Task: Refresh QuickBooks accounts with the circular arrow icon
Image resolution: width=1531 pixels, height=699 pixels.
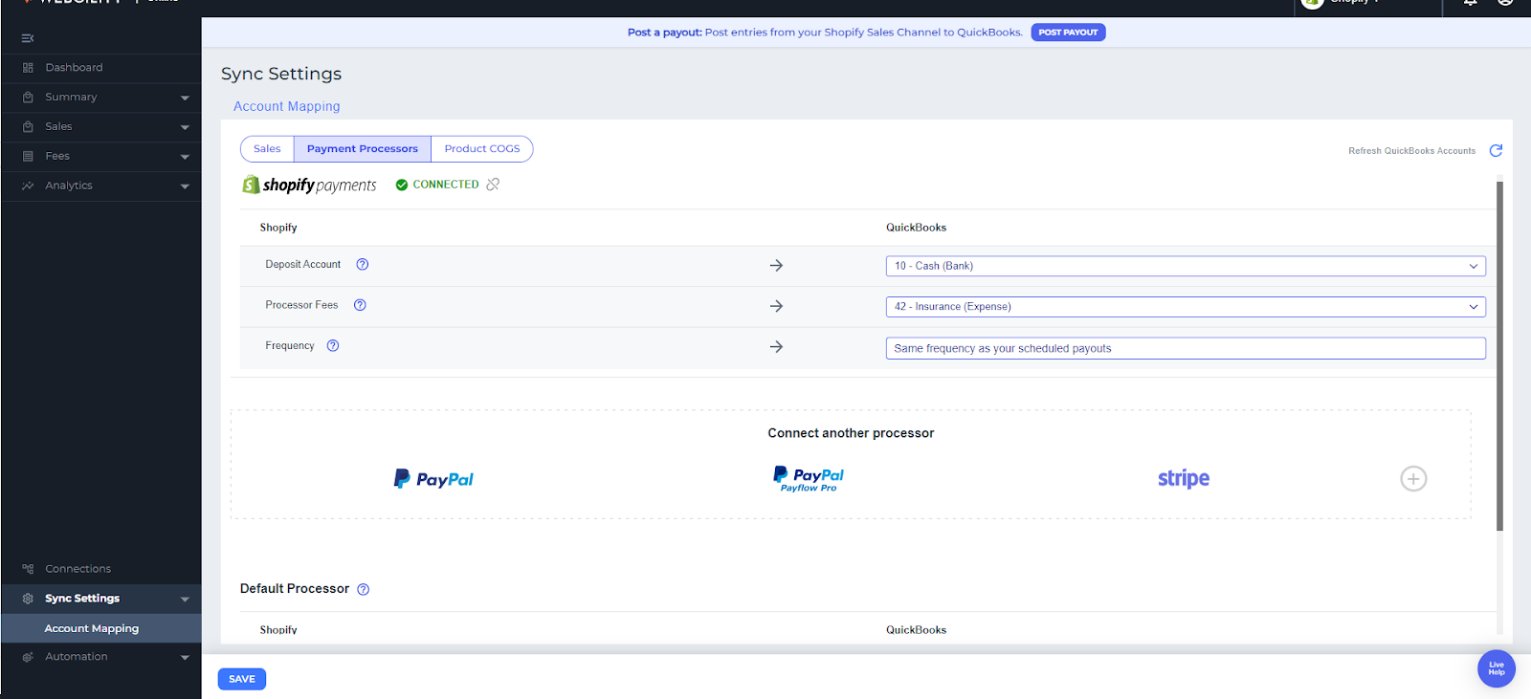Action: click(x=1497, y=151)
